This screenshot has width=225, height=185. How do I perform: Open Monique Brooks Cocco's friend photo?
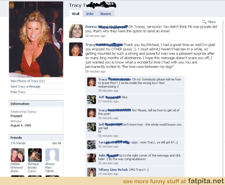coord(35,155)
